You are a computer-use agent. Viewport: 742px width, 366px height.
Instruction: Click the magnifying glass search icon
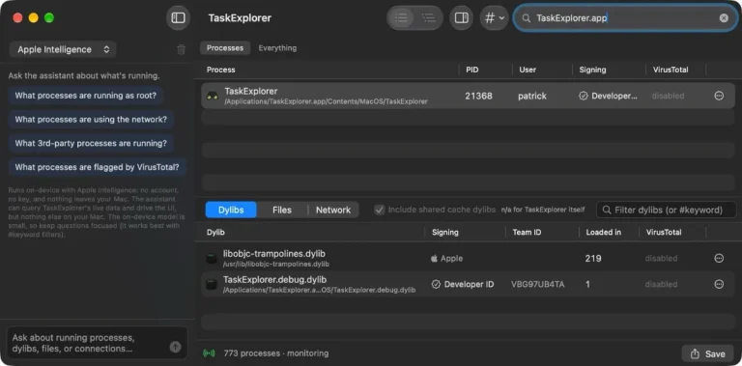[527, 18]
